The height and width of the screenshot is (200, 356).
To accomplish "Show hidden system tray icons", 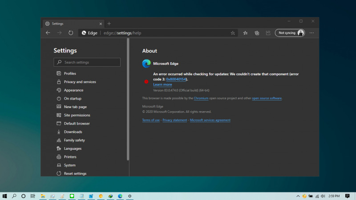I will click(x=298, y=196).
